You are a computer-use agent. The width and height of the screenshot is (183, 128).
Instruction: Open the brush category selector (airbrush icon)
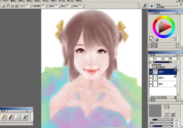pyautogui.click(x=145, y=6)
